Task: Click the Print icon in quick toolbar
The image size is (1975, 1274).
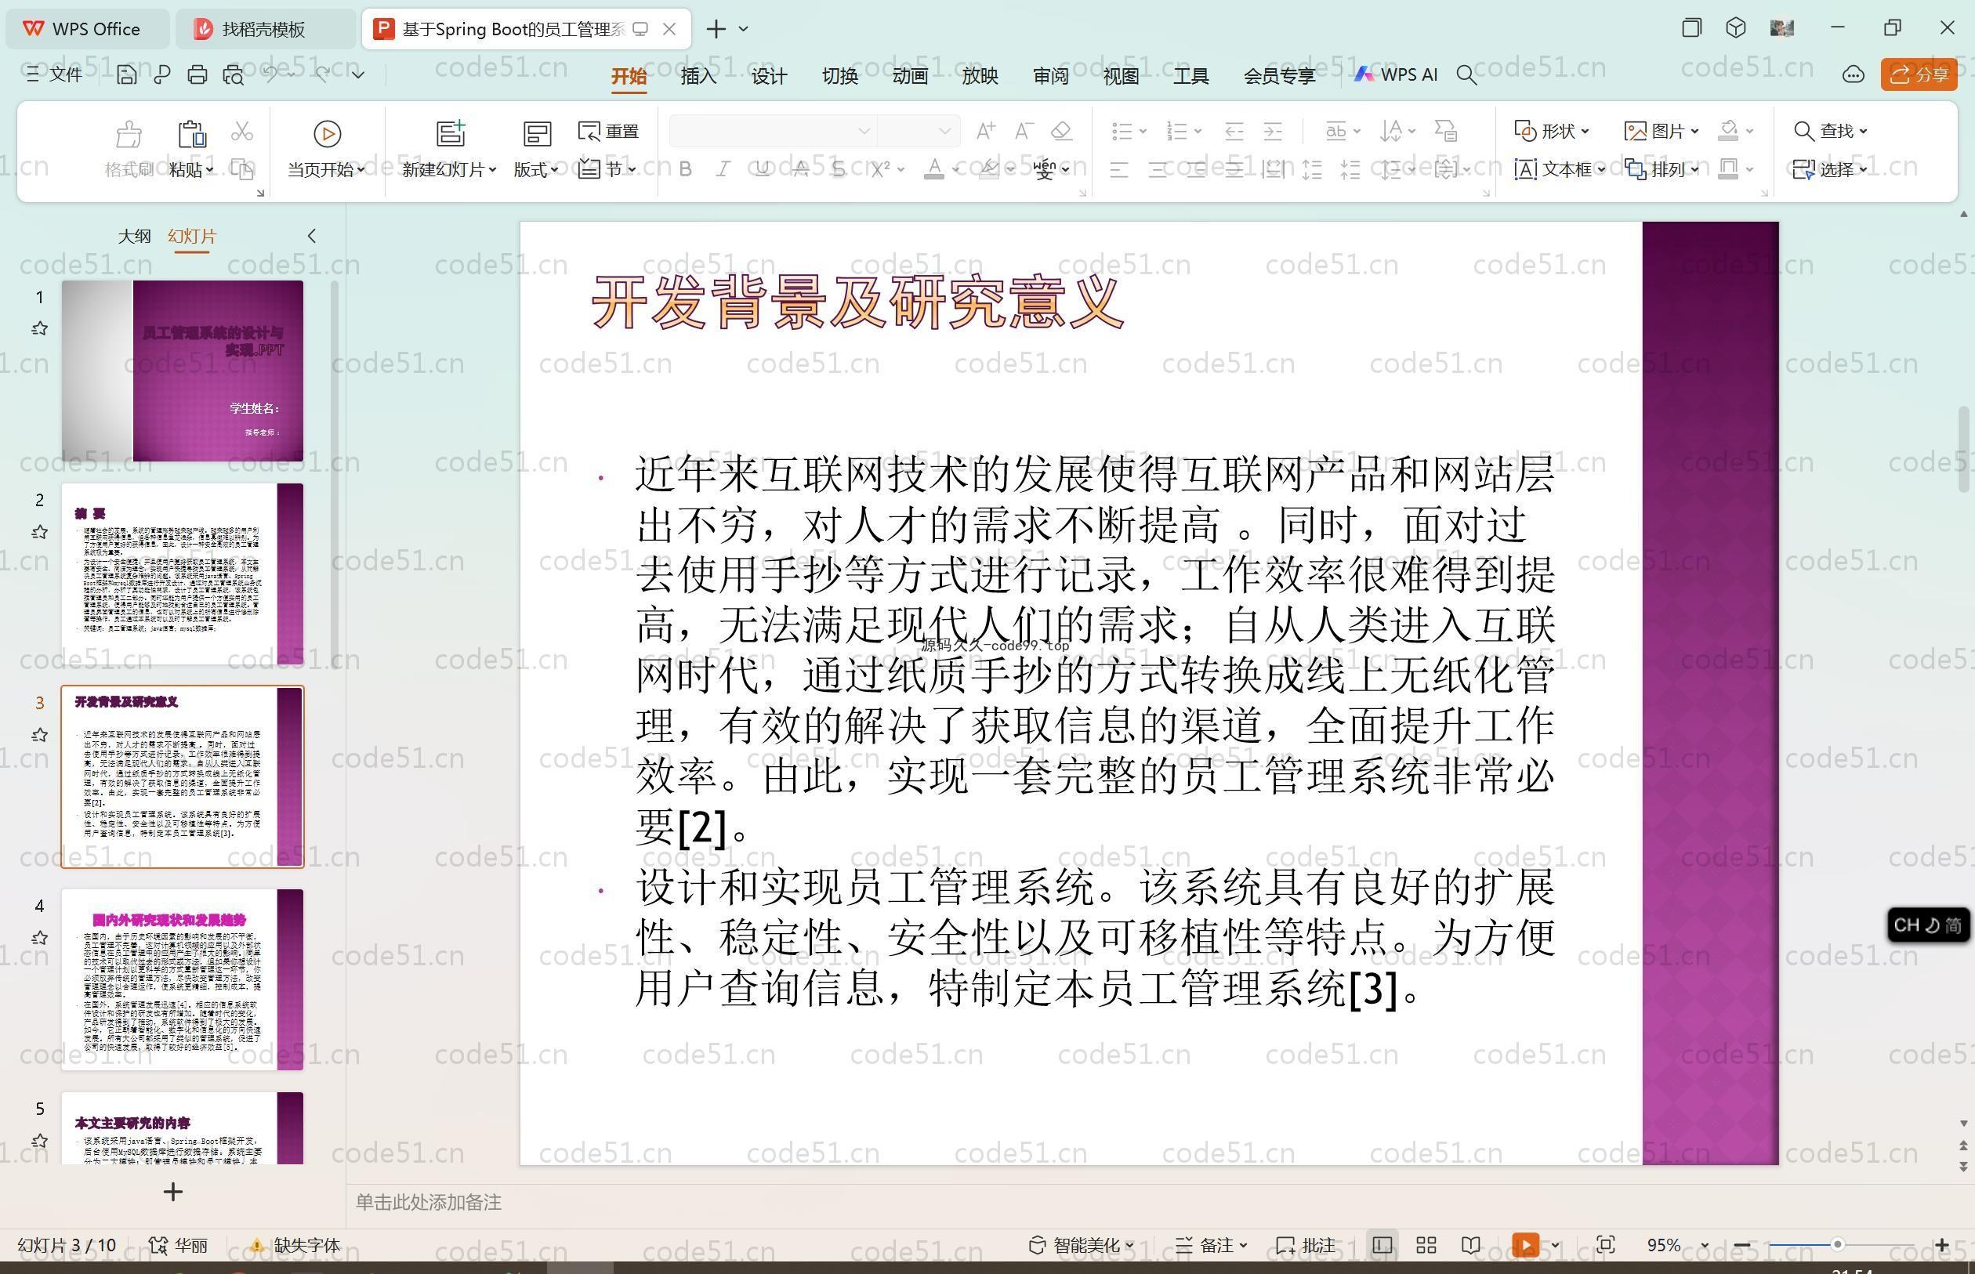Action: (x=197, y=75)
